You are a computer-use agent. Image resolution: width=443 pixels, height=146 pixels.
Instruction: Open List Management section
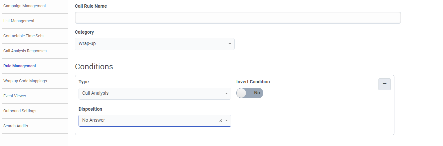pos(19,21)
